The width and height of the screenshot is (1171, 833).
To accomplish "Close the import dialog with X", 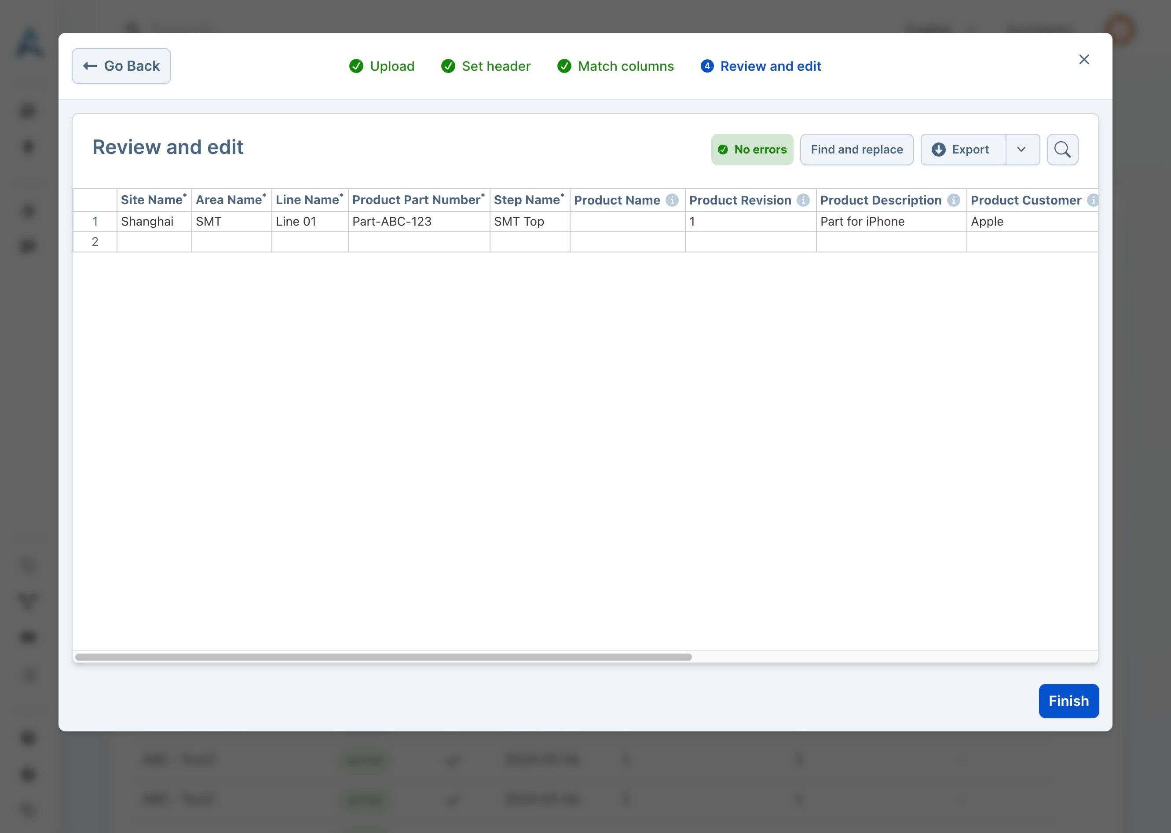I will pyautogui.click(x=1084, y=59).
